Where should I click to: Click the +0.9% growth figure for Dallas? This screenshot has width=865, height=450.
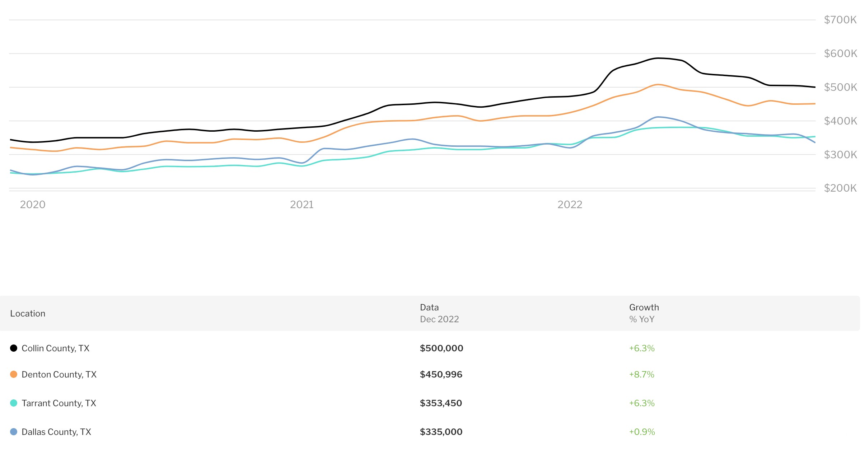642,432
